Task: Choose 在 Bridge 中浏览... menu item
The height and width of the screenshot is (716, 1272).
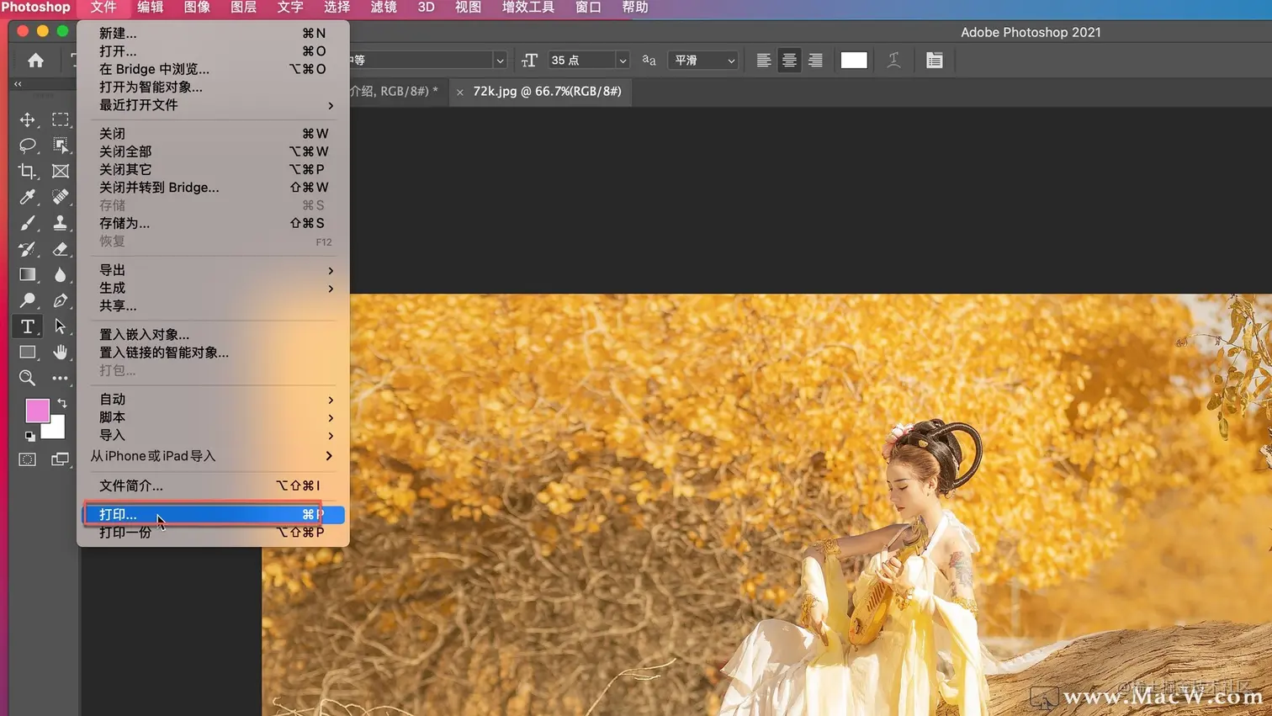Action: (215, 69)
